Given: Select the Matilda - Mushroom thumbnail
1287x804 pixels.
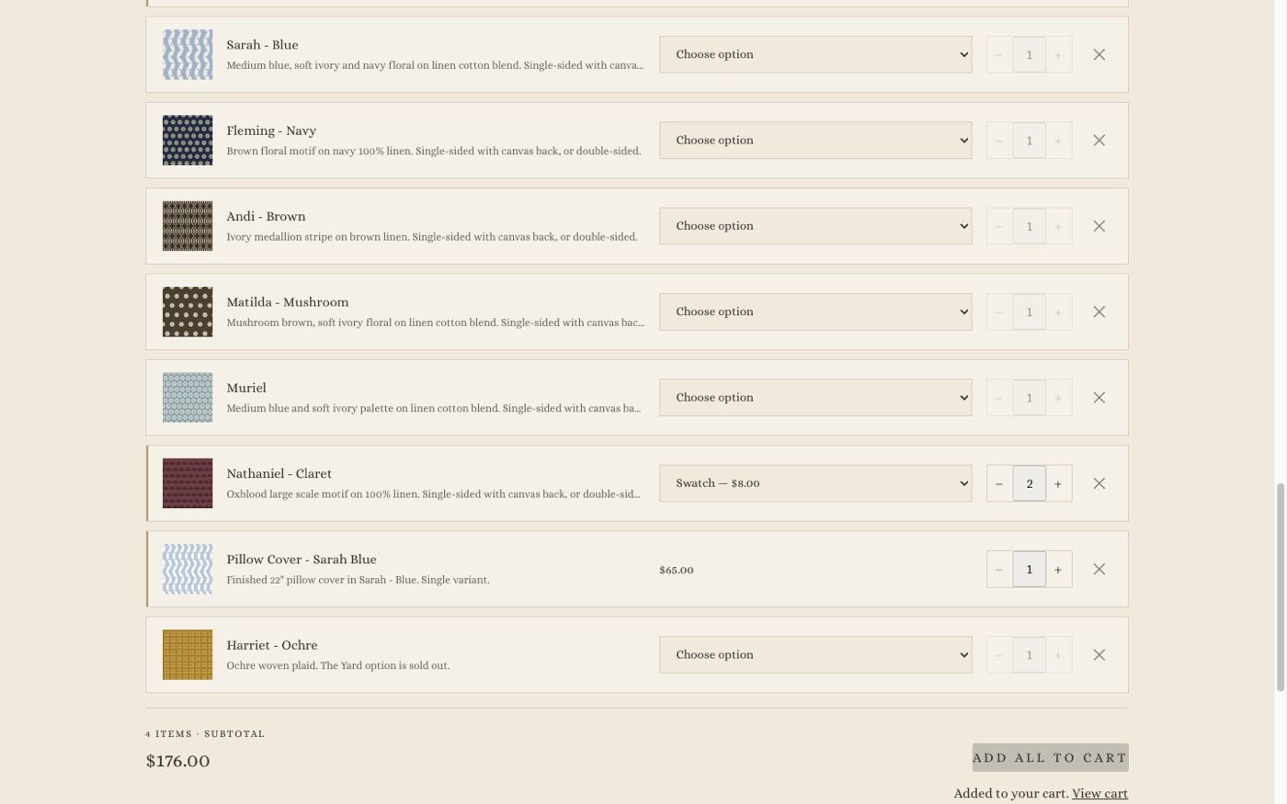Looking at the screenshot, I should click(x=188, y=311).
